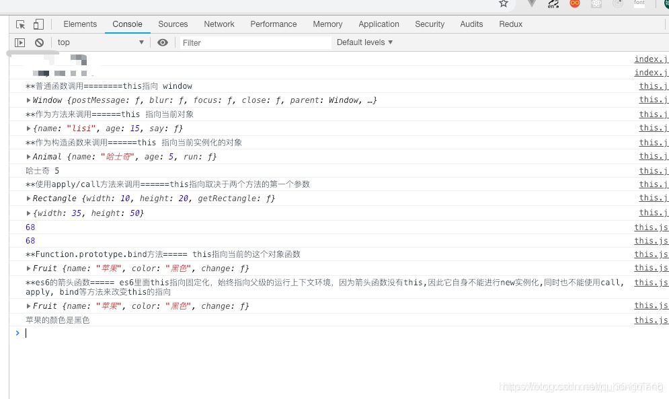Activate the inspect element picker icon
669x399 pixels.
pos(20,24)
